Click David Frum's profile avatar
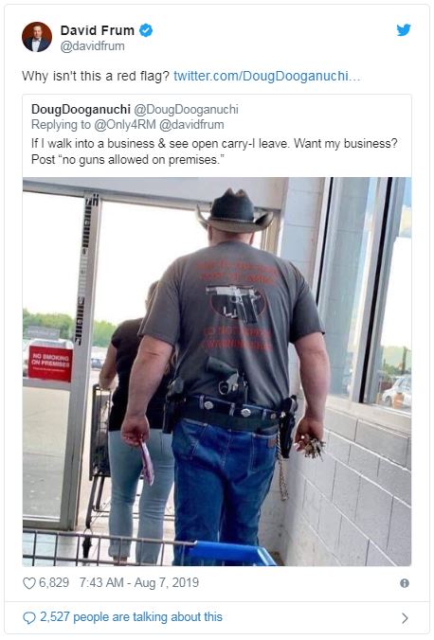The width and height of the screenshot is (434, 640). tap(37, 37)
